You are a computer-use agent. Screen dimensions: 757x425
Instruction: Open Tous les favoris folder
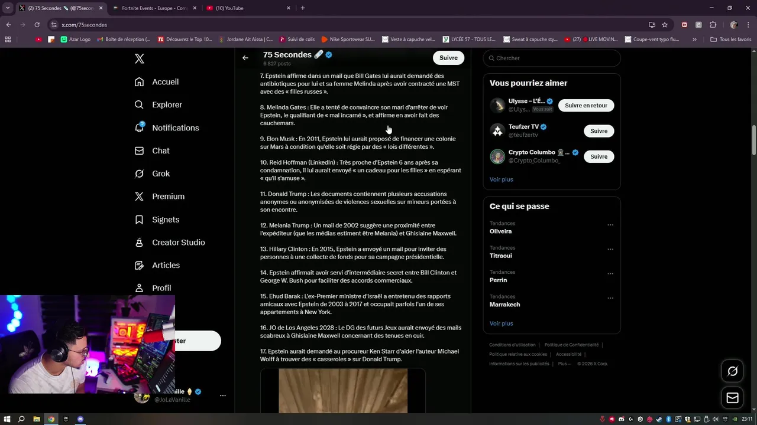(731, 40)
